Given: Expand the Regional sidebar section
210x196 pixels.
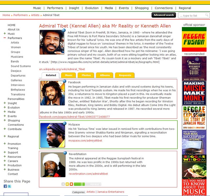Looking at the screenshot, I should 5,136.
